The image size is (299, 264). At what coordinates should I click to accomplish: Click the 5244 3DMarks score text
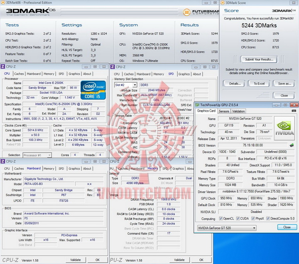coord(259,25)
